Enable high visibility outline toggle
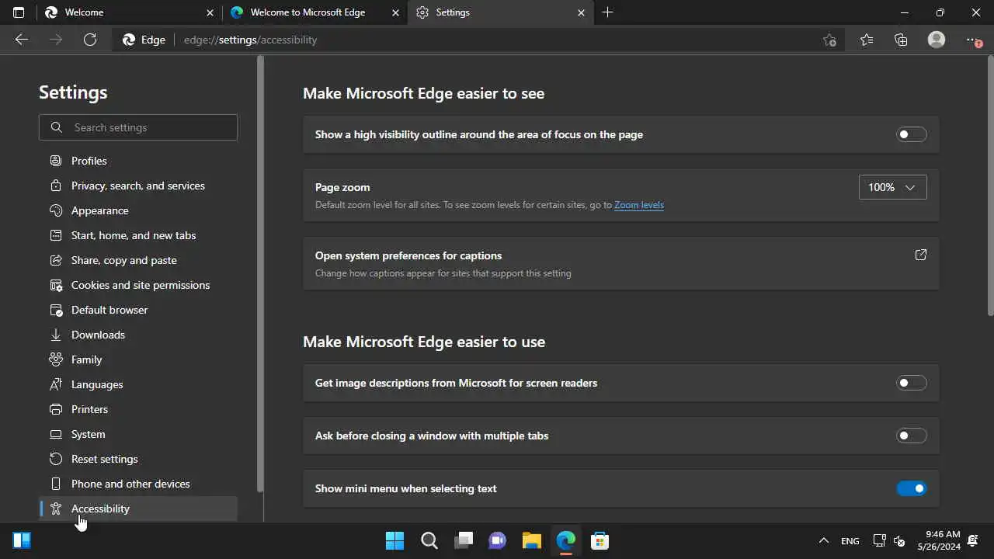The image size is (994, 559). 912,134
